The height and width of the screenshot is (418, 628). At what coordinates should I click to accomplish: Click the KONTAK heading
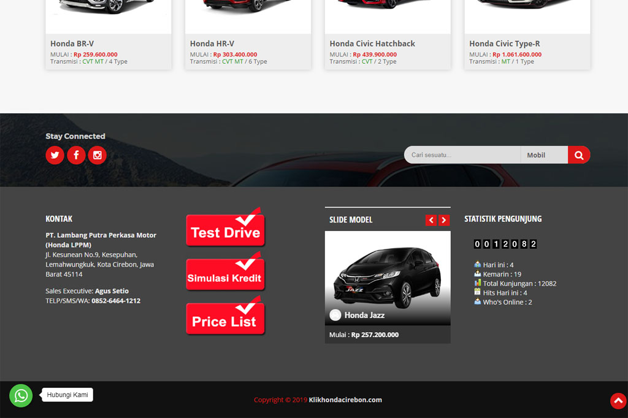[59, 219]
